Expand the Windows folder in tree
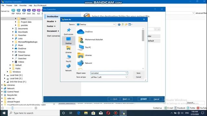The image size is (207, 116). (7, 72)
